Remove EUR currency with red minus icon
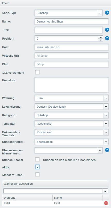111x208 pixels. coord(106,203)
